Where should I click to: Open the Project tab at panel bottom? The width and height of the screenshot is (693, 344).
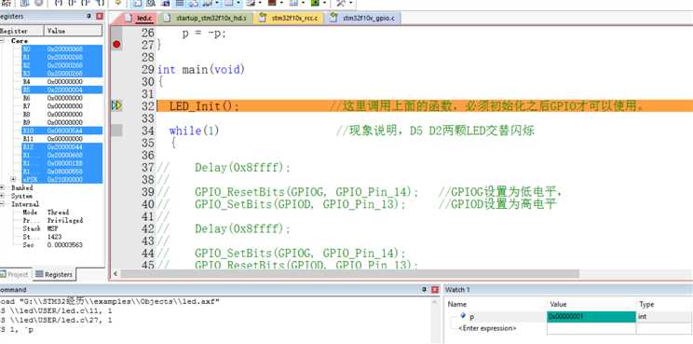[14, 275]
